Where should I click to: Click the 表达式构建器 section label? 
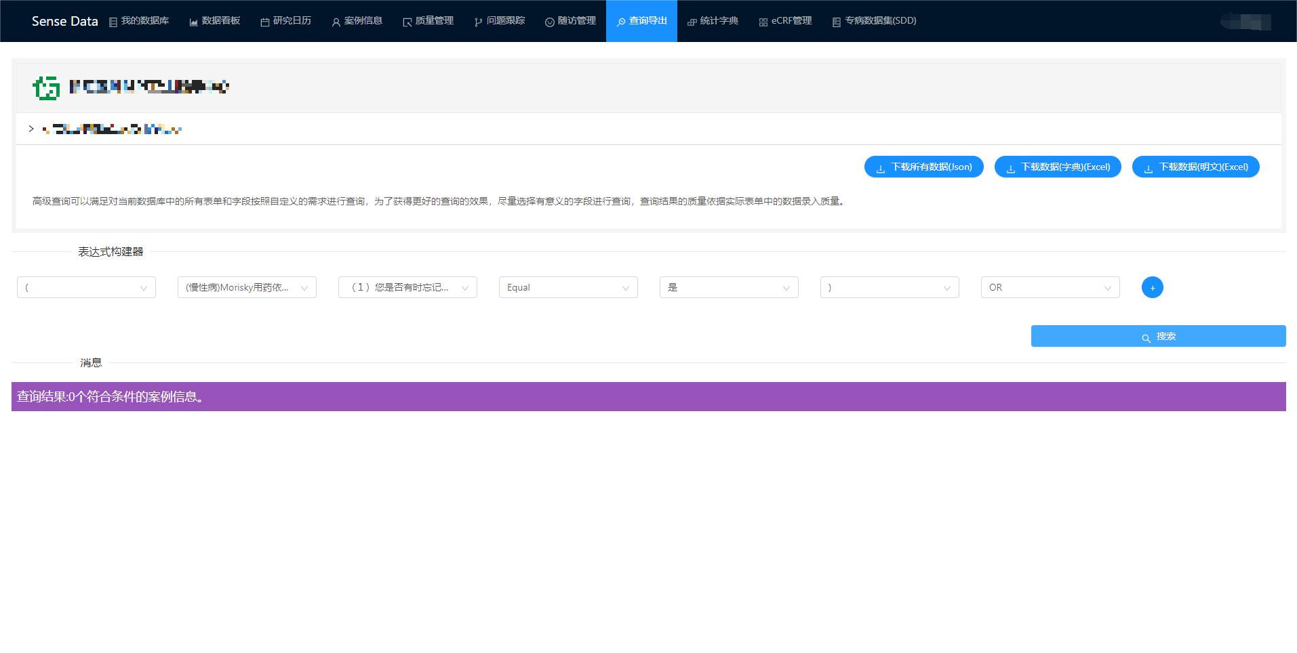coord(111,252)
